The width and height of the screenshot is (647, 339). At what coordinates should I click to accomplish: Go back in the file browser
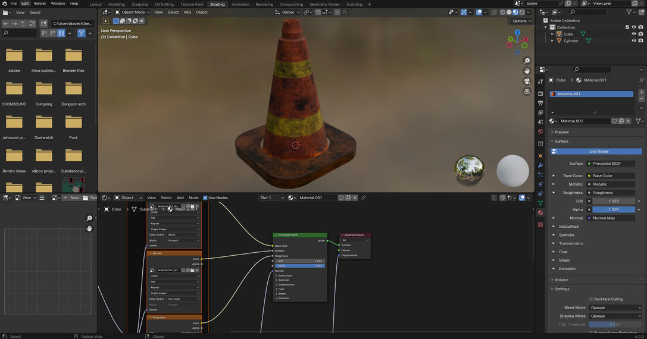tap(6, 24)
